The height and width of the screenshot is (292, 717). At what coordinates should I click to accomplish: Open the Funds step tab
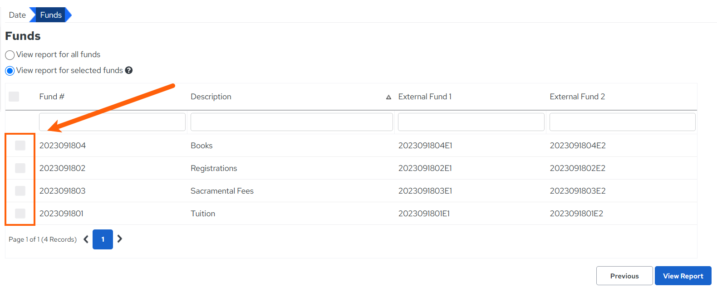(x=51, y=15)
